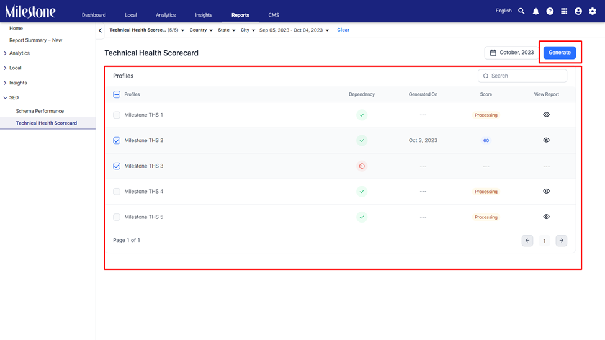Click the dependency checkmark for Milestone THS 5
Image resolution: width=605 pixels, height=340 pixels.
click(x=362, y=217)
